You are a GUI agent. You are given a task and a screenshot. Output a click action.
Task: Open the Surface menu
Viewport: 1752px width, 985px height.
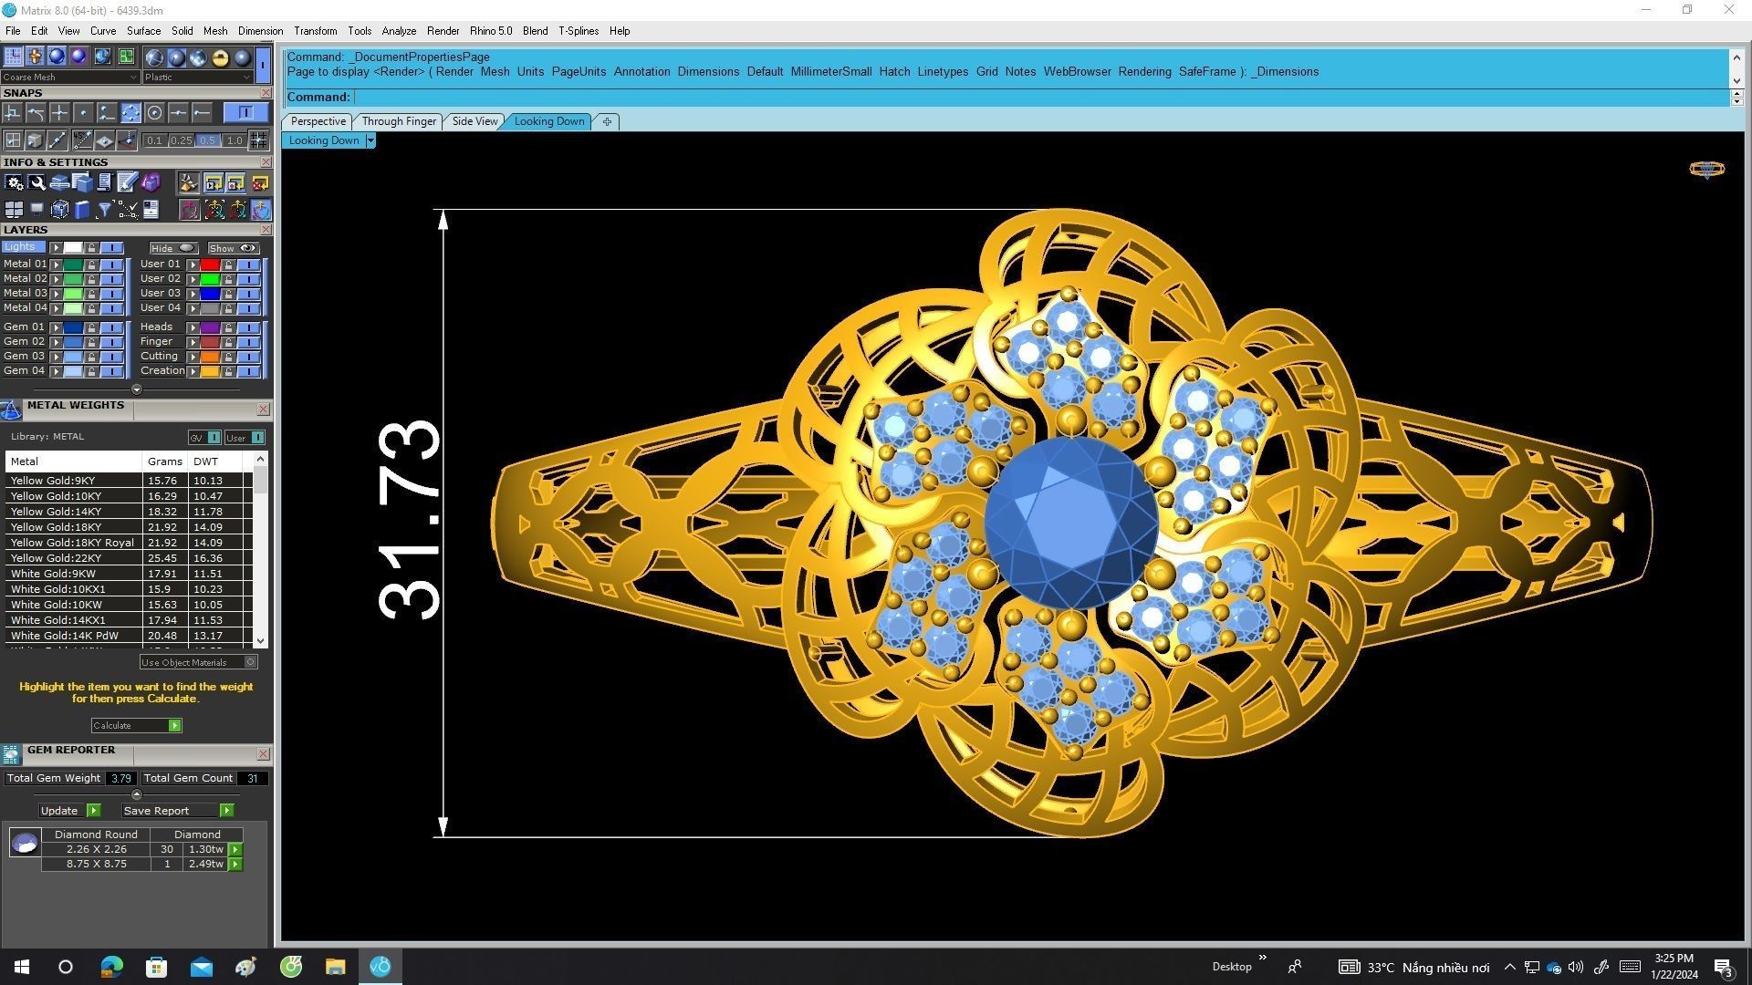143,31
